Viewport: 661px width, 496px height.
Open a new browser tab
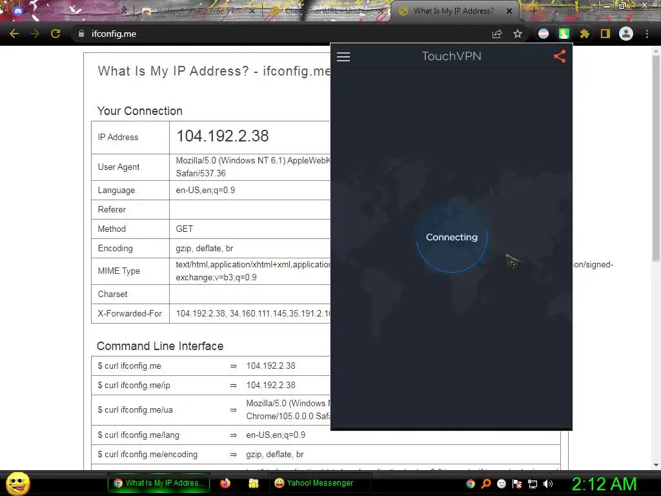click(x=533, y=11)
